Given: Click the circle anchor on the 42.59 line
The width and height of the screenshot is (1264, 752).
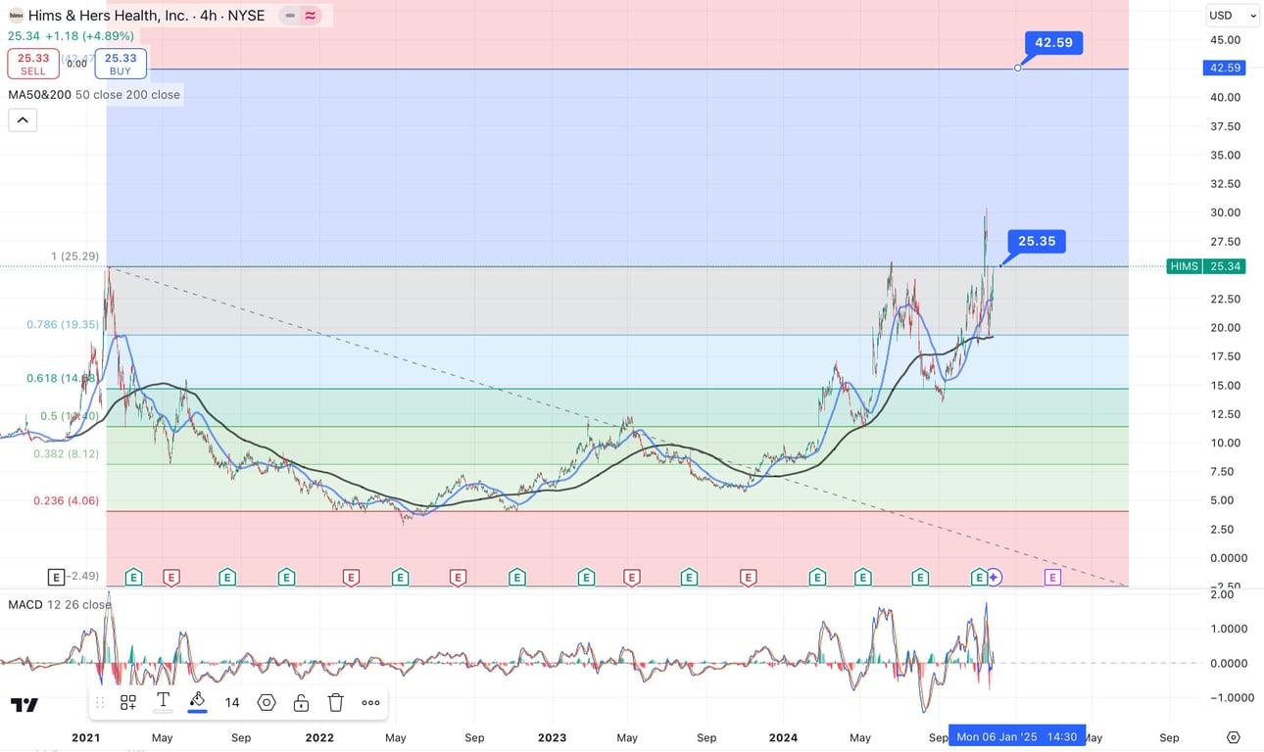Looking at the screenshot, I should 1019,68.
